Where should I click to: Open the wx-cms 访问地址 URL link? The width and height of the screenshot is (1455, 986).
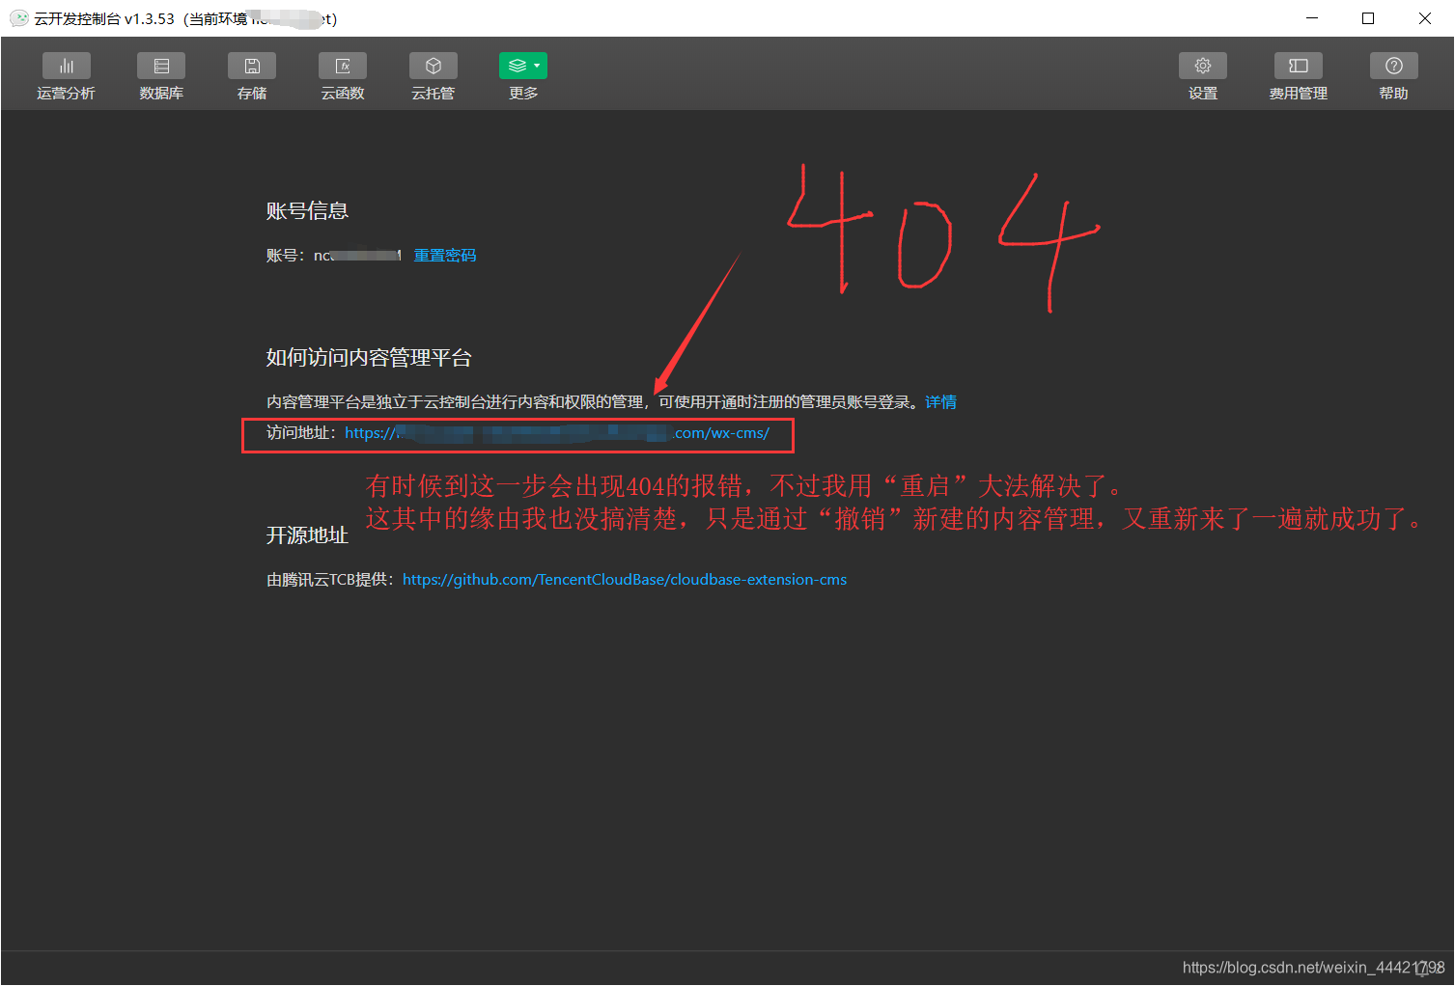[557, 433]
